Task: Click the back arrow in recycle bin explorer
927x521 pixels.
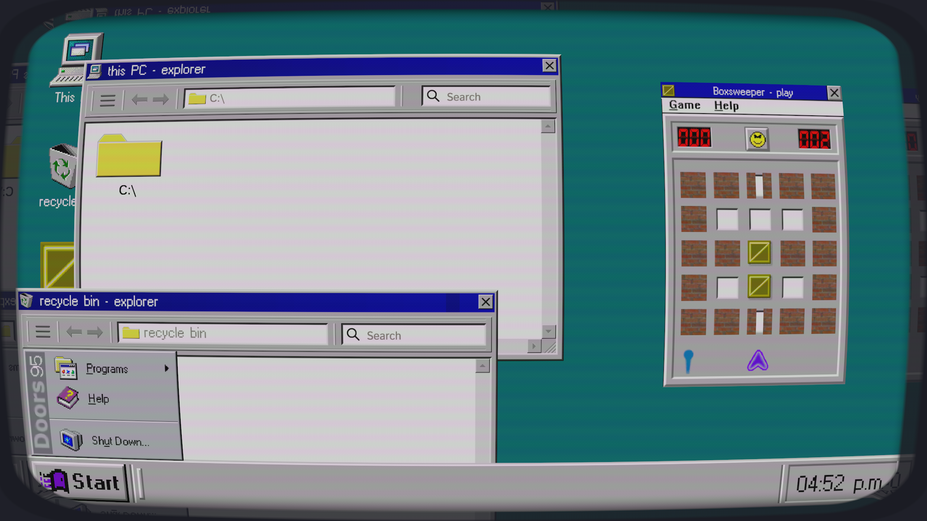Action: pyautogui.click(x=74, y=332)
